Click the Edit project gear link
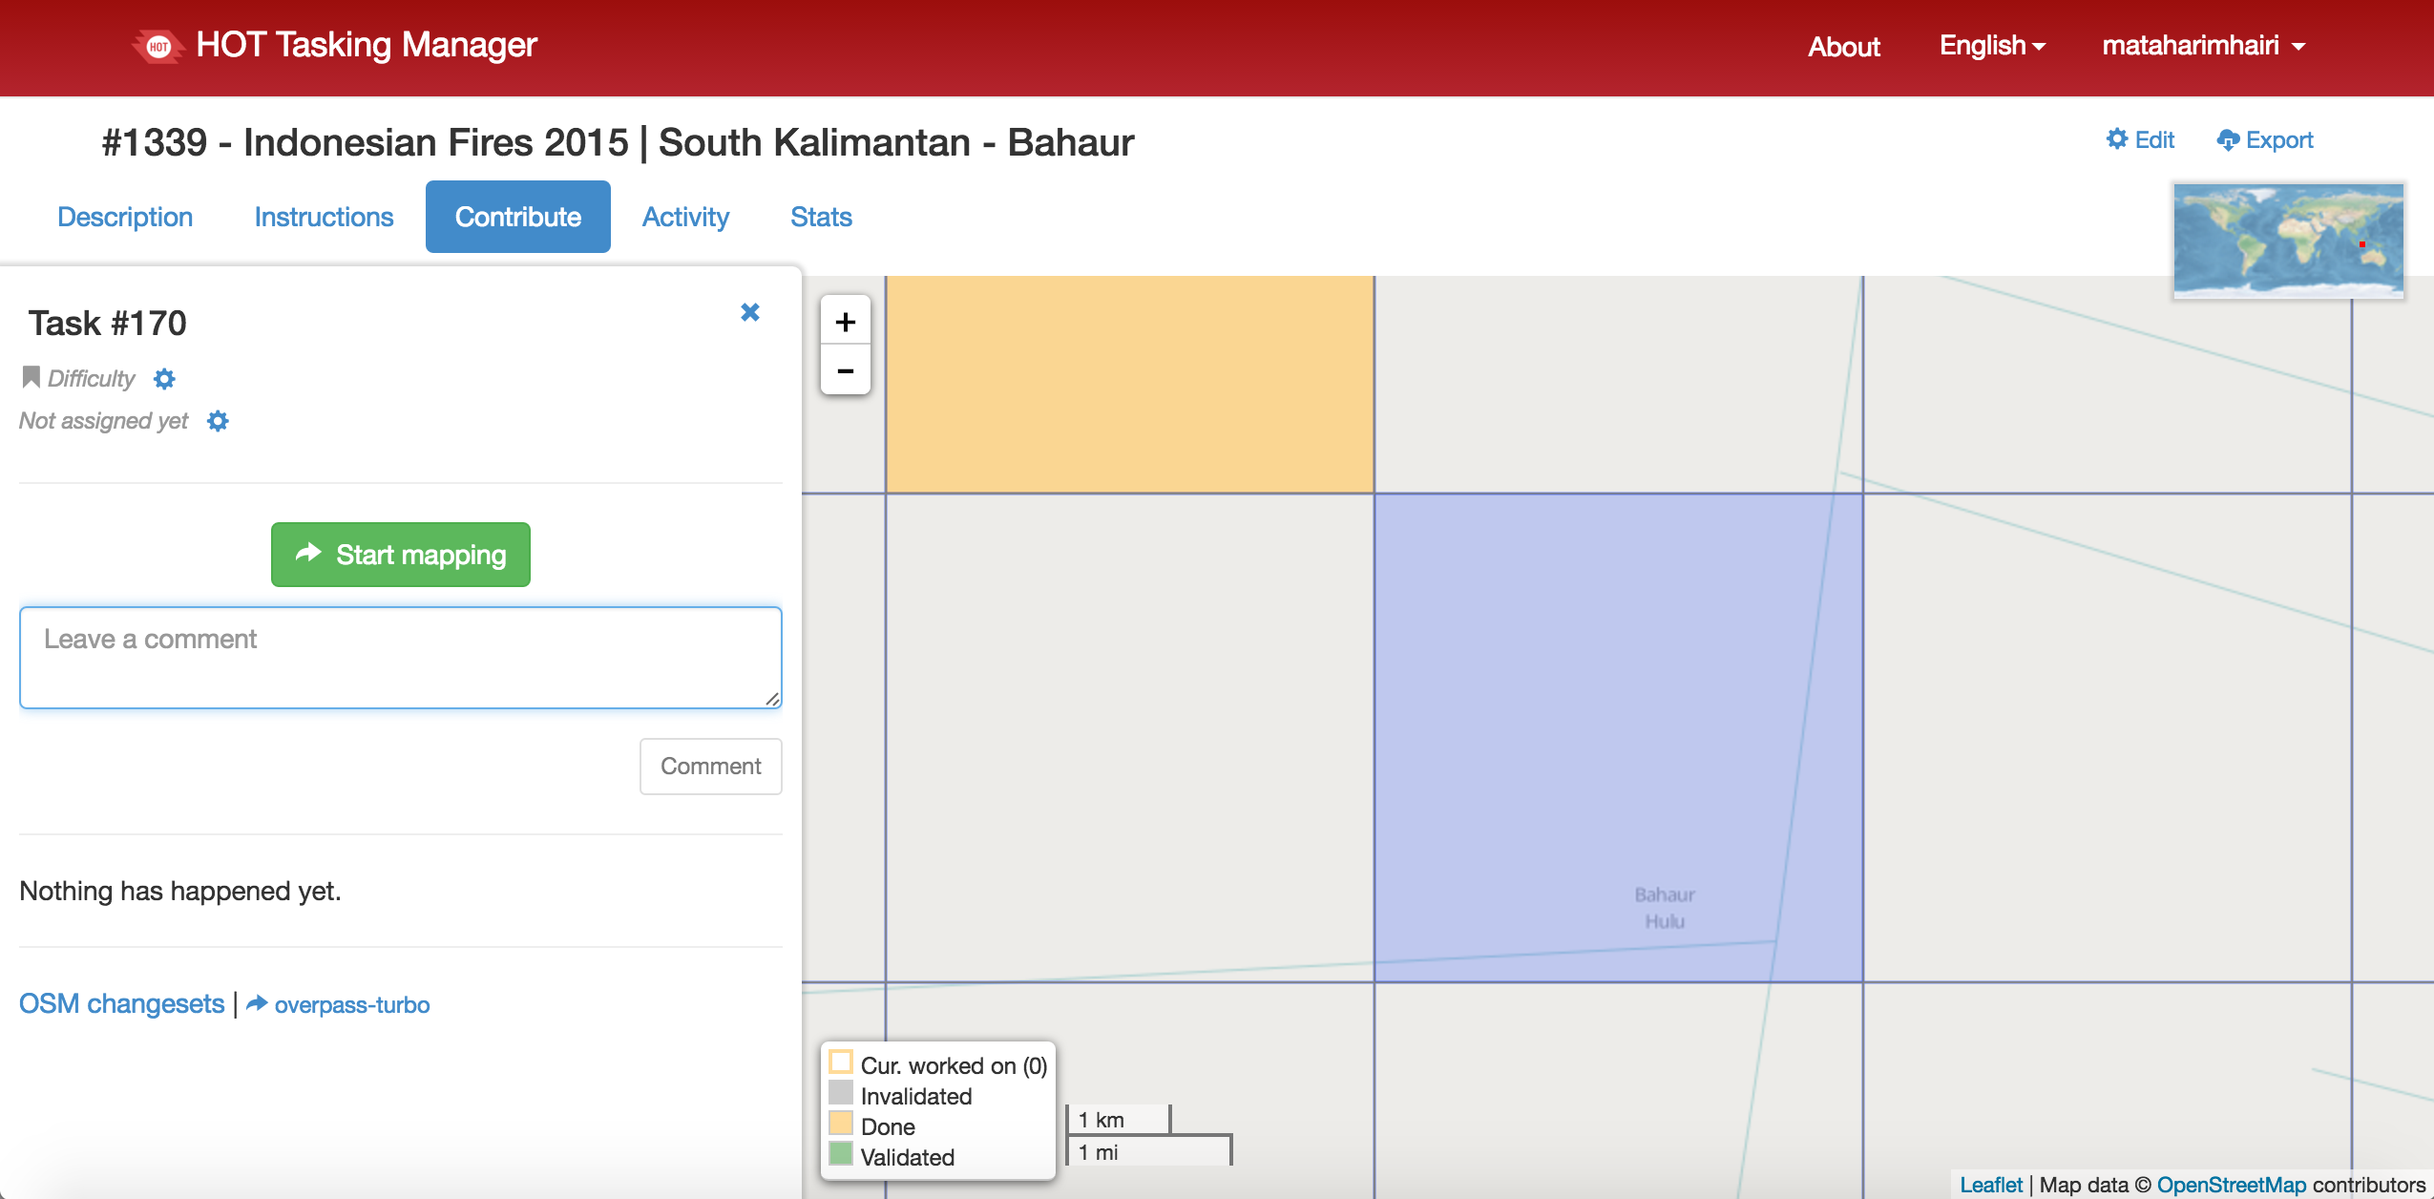Screen dimensions: 2434x1199 pos(2140,139)
